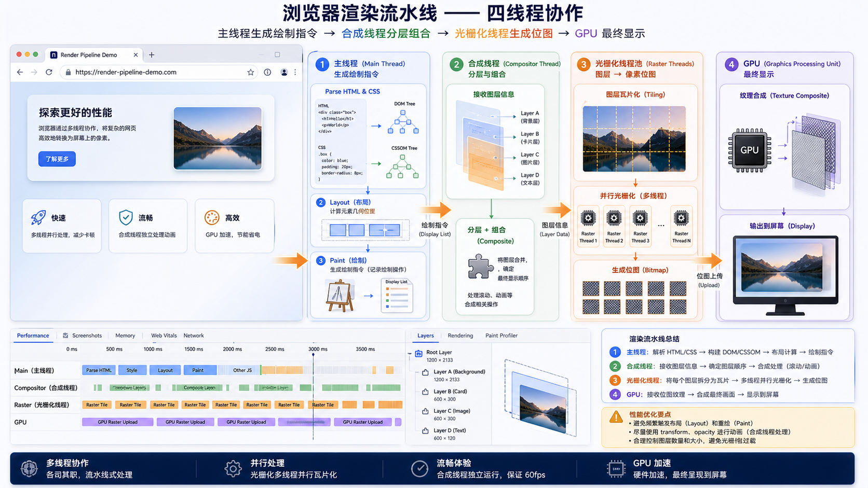The image size is (868, 488).
Task: Click the icon beside 多线程协作 footer
Action: coord(29,469)
